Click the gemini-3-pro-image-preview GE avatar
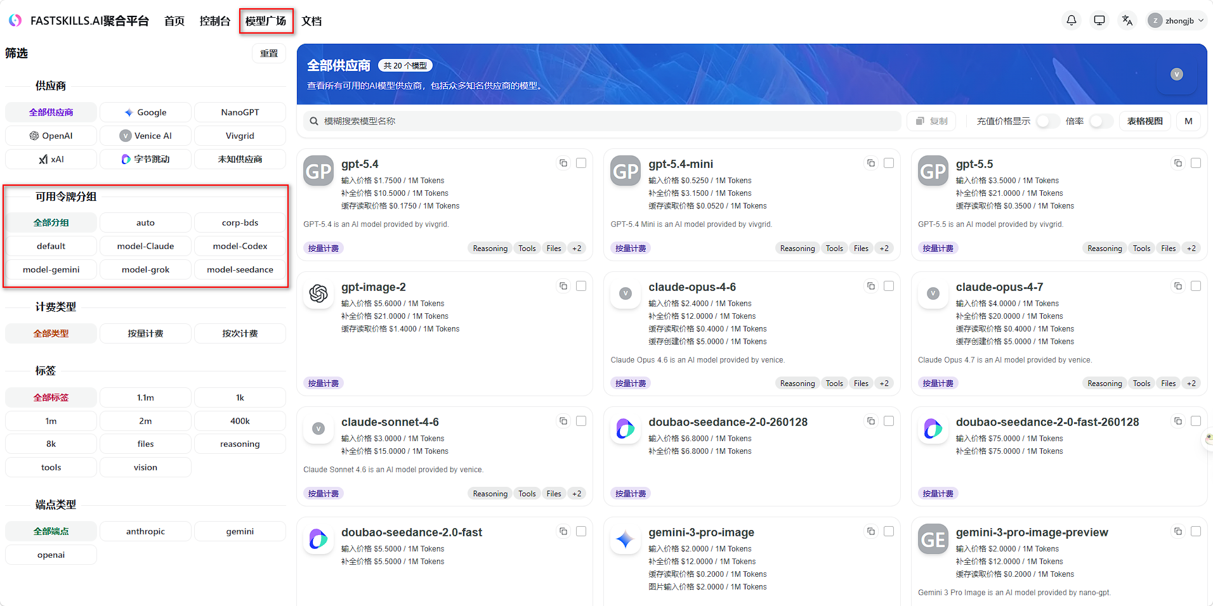The height and width of the screenshot is (606, 1213). [933, 539]
